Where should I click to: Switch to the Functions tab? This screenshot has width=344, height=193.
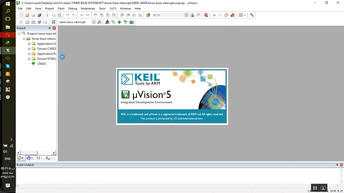pyautogui.click(x=40, y=158)
